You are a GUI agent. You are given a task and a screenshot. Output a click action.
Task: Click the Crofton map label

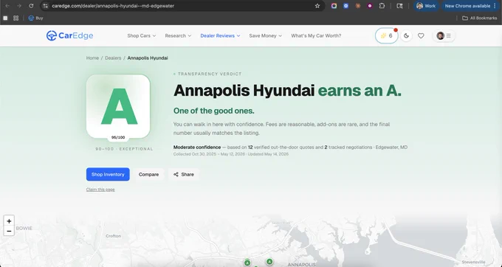pos(114,236)
